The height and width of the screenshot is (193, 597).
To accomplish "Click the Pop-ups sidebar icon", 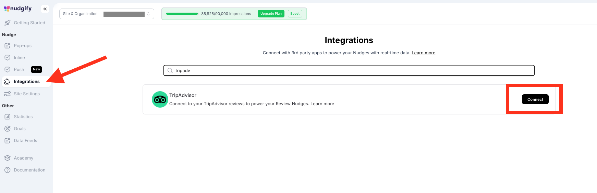I will (7, 46).
